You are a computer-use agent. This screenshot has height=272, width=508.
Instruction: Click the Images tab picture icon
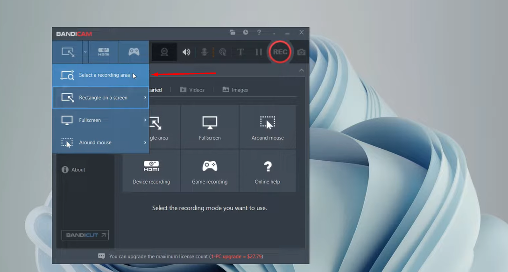[226, 89]
